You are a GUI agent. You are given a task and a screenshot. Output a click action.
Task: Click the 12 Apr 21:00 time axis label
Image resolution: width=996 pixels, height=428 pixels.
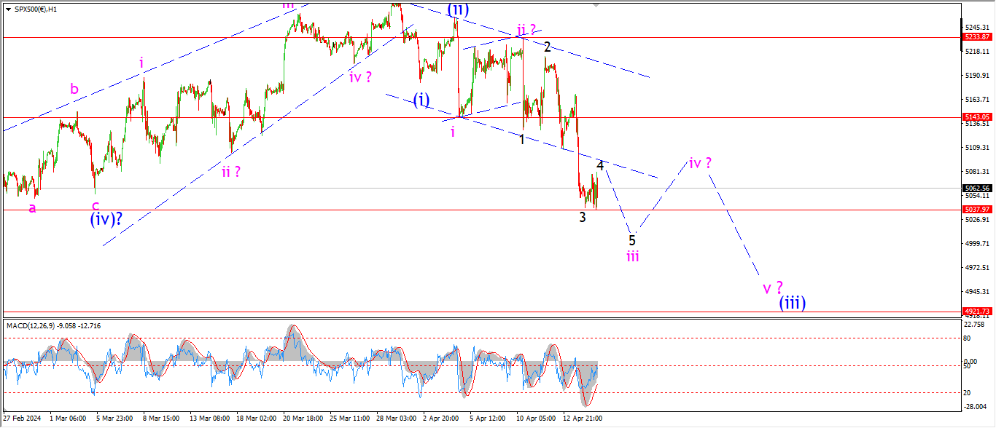pyautogui.click(x=581, y=419)
